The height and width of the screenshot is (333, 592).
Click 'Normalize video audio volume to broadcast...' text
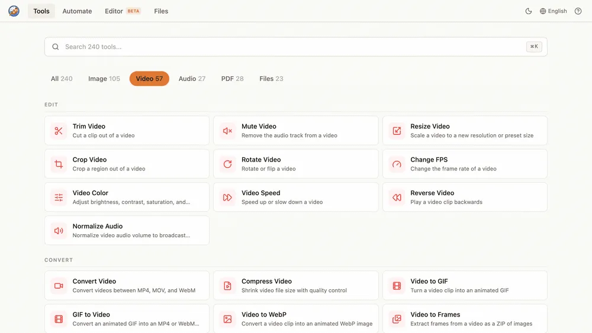click(x=131, y=235)
